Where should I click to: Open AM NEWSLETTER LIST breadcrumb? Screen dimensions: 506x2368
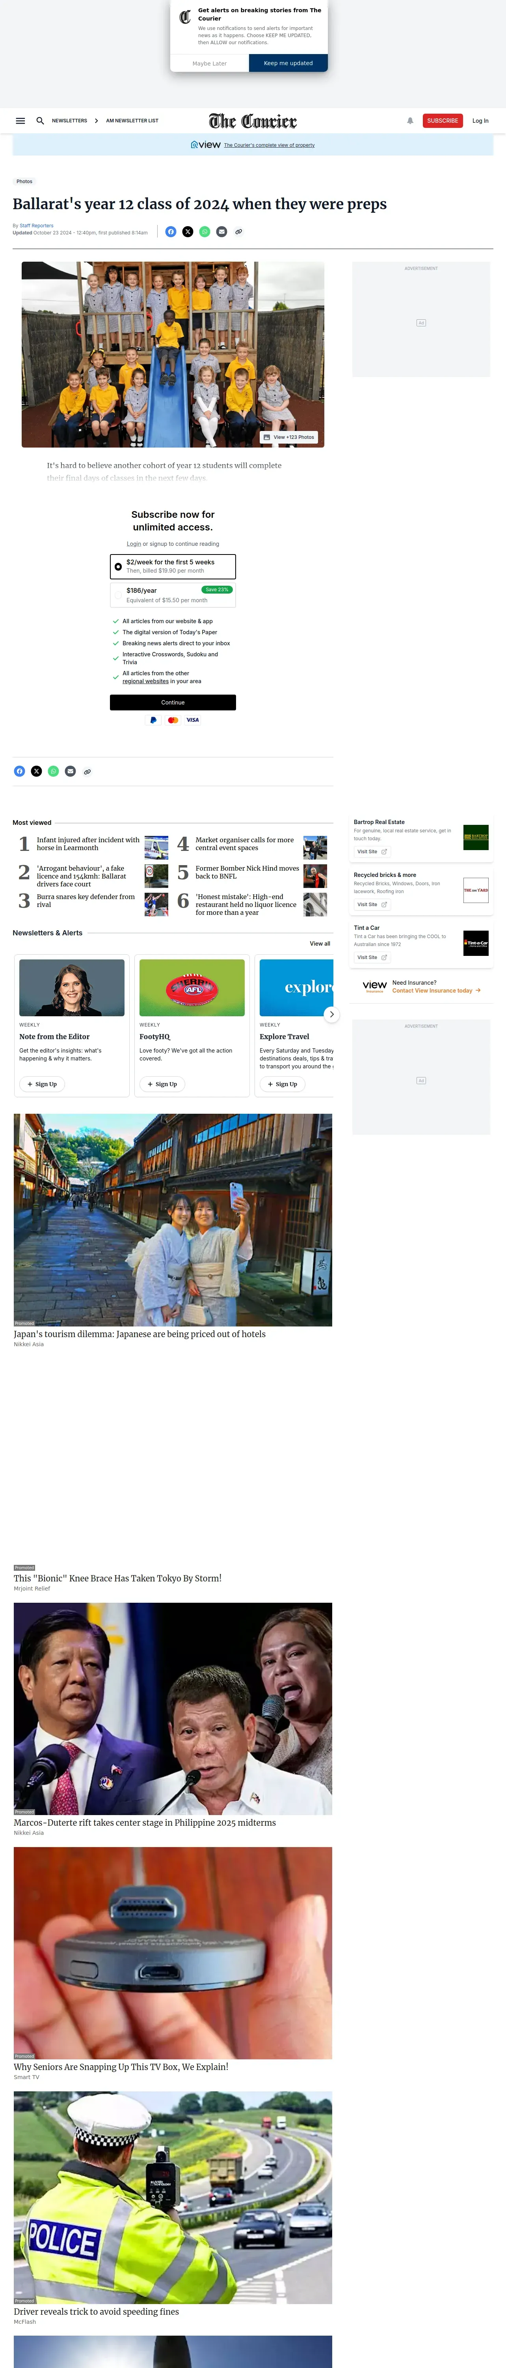pyautogui.click(x=132, y=120)
